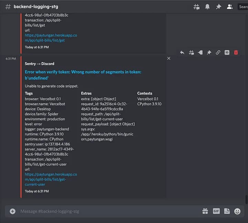
Task: Copy message ID via ID icon
Action: click(227, 52)
